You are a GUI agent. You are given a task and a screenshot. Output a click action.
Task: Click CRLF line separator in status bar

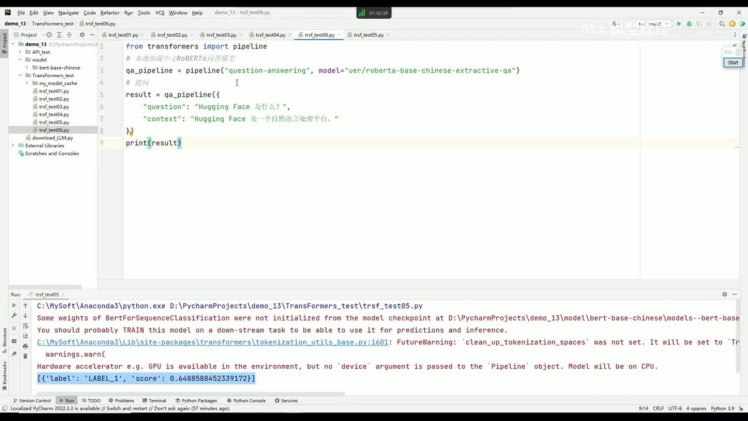658,408
